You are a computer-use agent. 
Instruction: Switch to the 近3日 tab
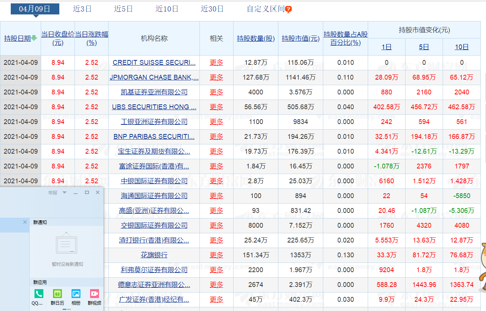[x=82, y=9]
